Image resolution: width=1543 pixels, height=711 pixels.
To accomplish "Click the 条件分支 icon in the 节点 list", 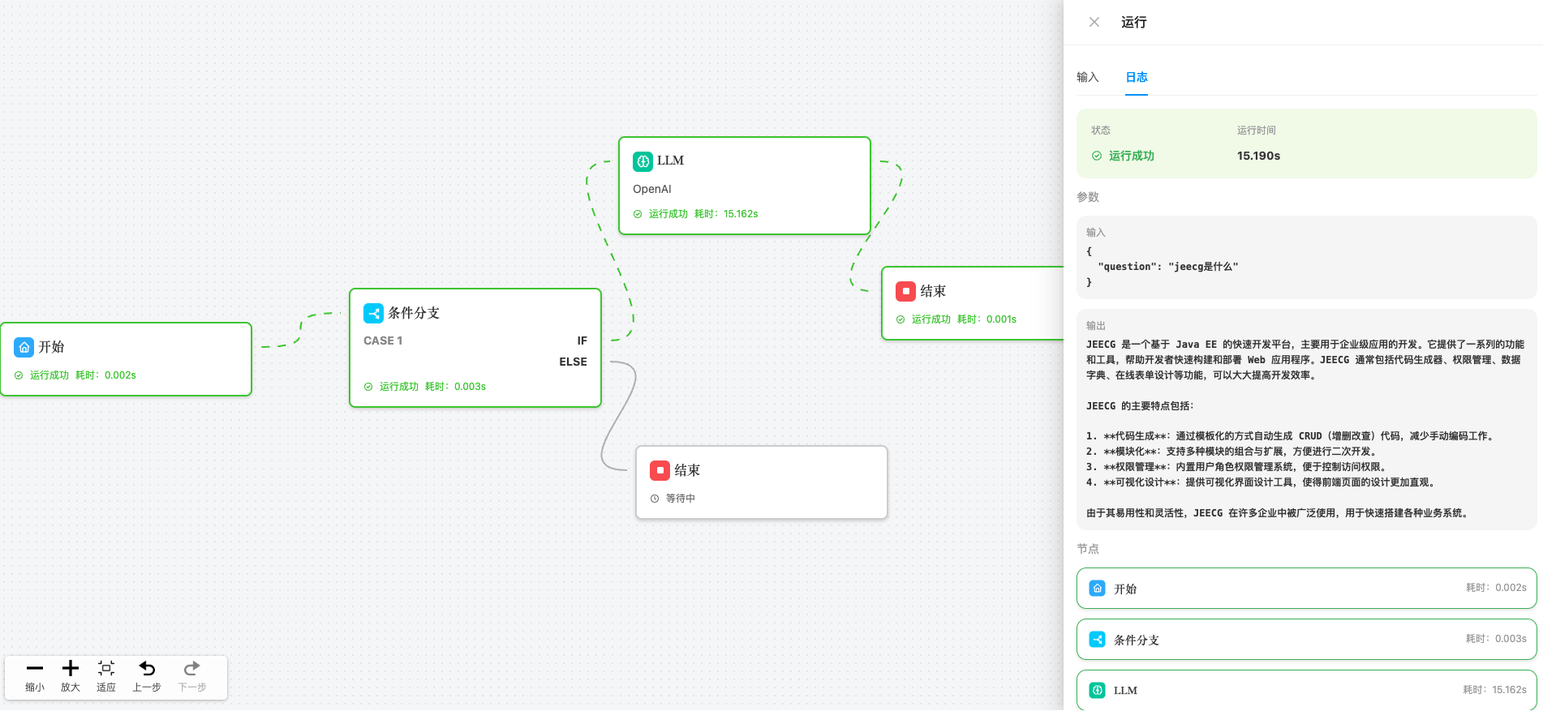I will point(1097,640).
